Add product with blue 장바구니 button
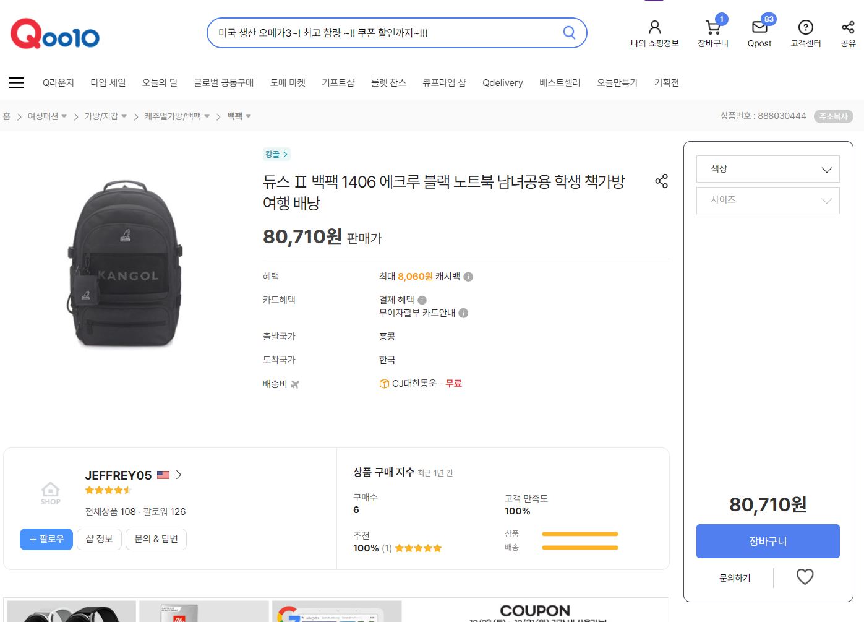 point(768,542)
